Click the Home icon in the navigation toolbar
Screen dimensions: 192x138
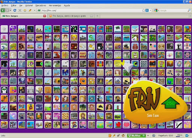tap(25, 10)
